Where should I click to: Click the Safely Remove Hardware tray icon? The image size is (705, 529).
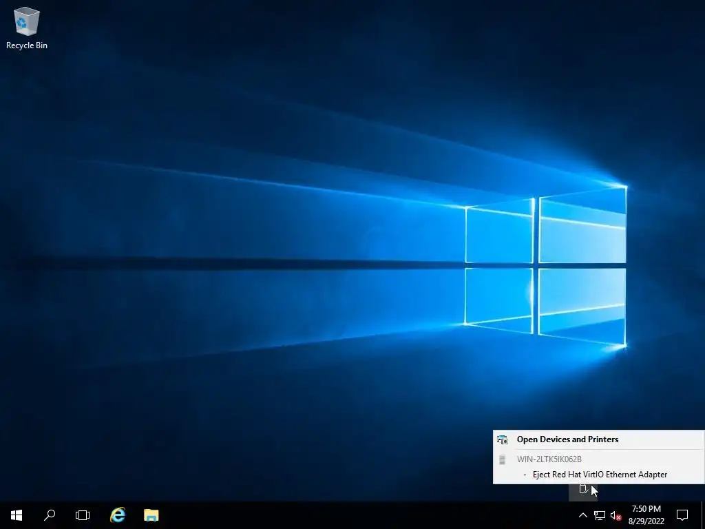(583, 489)
